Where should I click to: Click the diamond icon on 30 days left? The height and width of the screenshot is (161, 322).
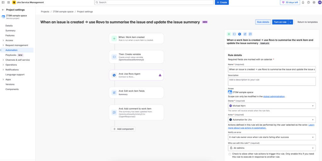click(283, 3)
